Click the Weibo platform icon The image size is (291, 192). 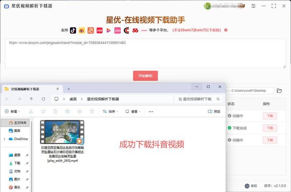point(82,30)
